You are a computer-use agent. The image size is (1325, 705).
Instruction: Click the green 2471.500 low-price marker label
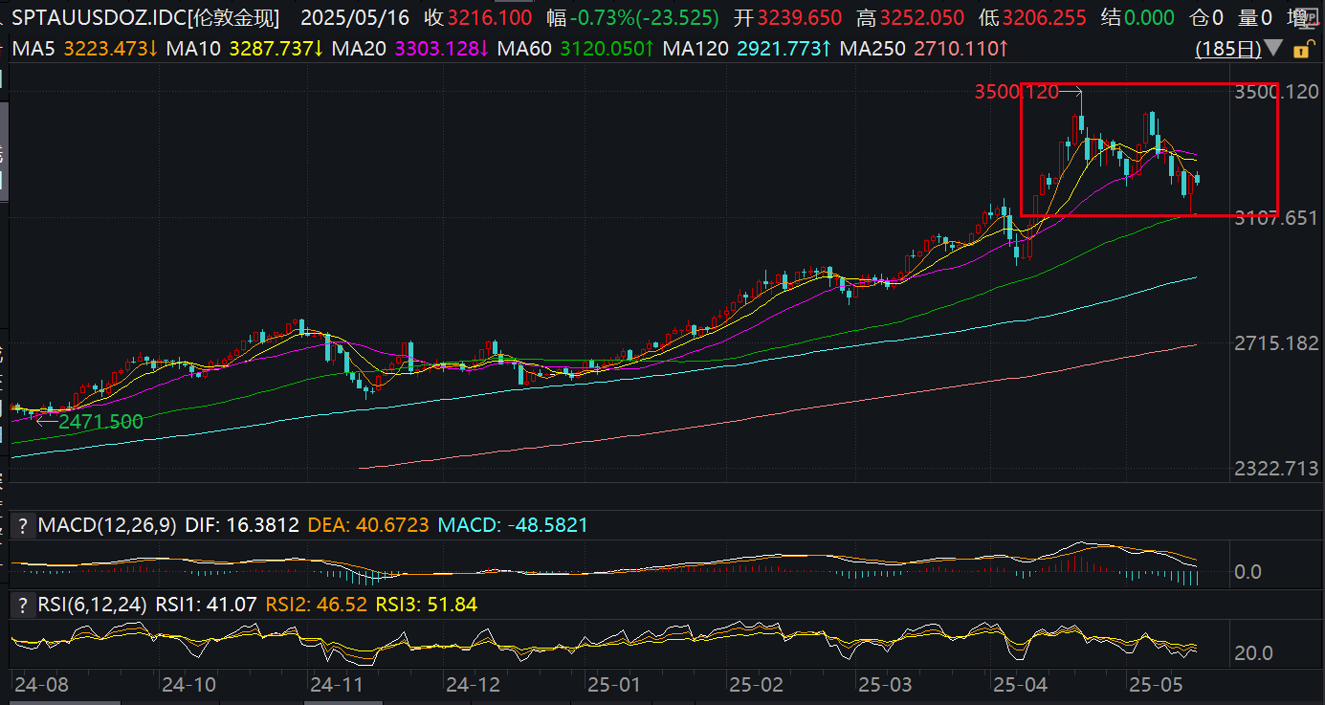(101, 421)
